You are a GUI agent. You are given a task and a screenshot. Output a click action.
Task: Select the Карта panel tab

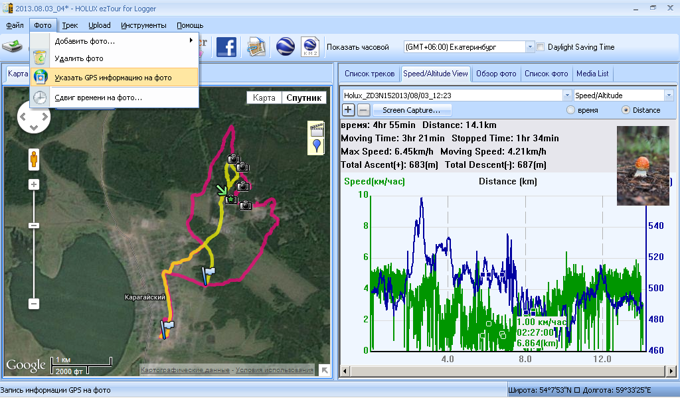(17, 74)
